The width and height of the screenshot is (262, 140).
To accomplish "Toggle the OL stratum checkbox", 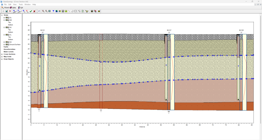I will (x=8, y=18).
